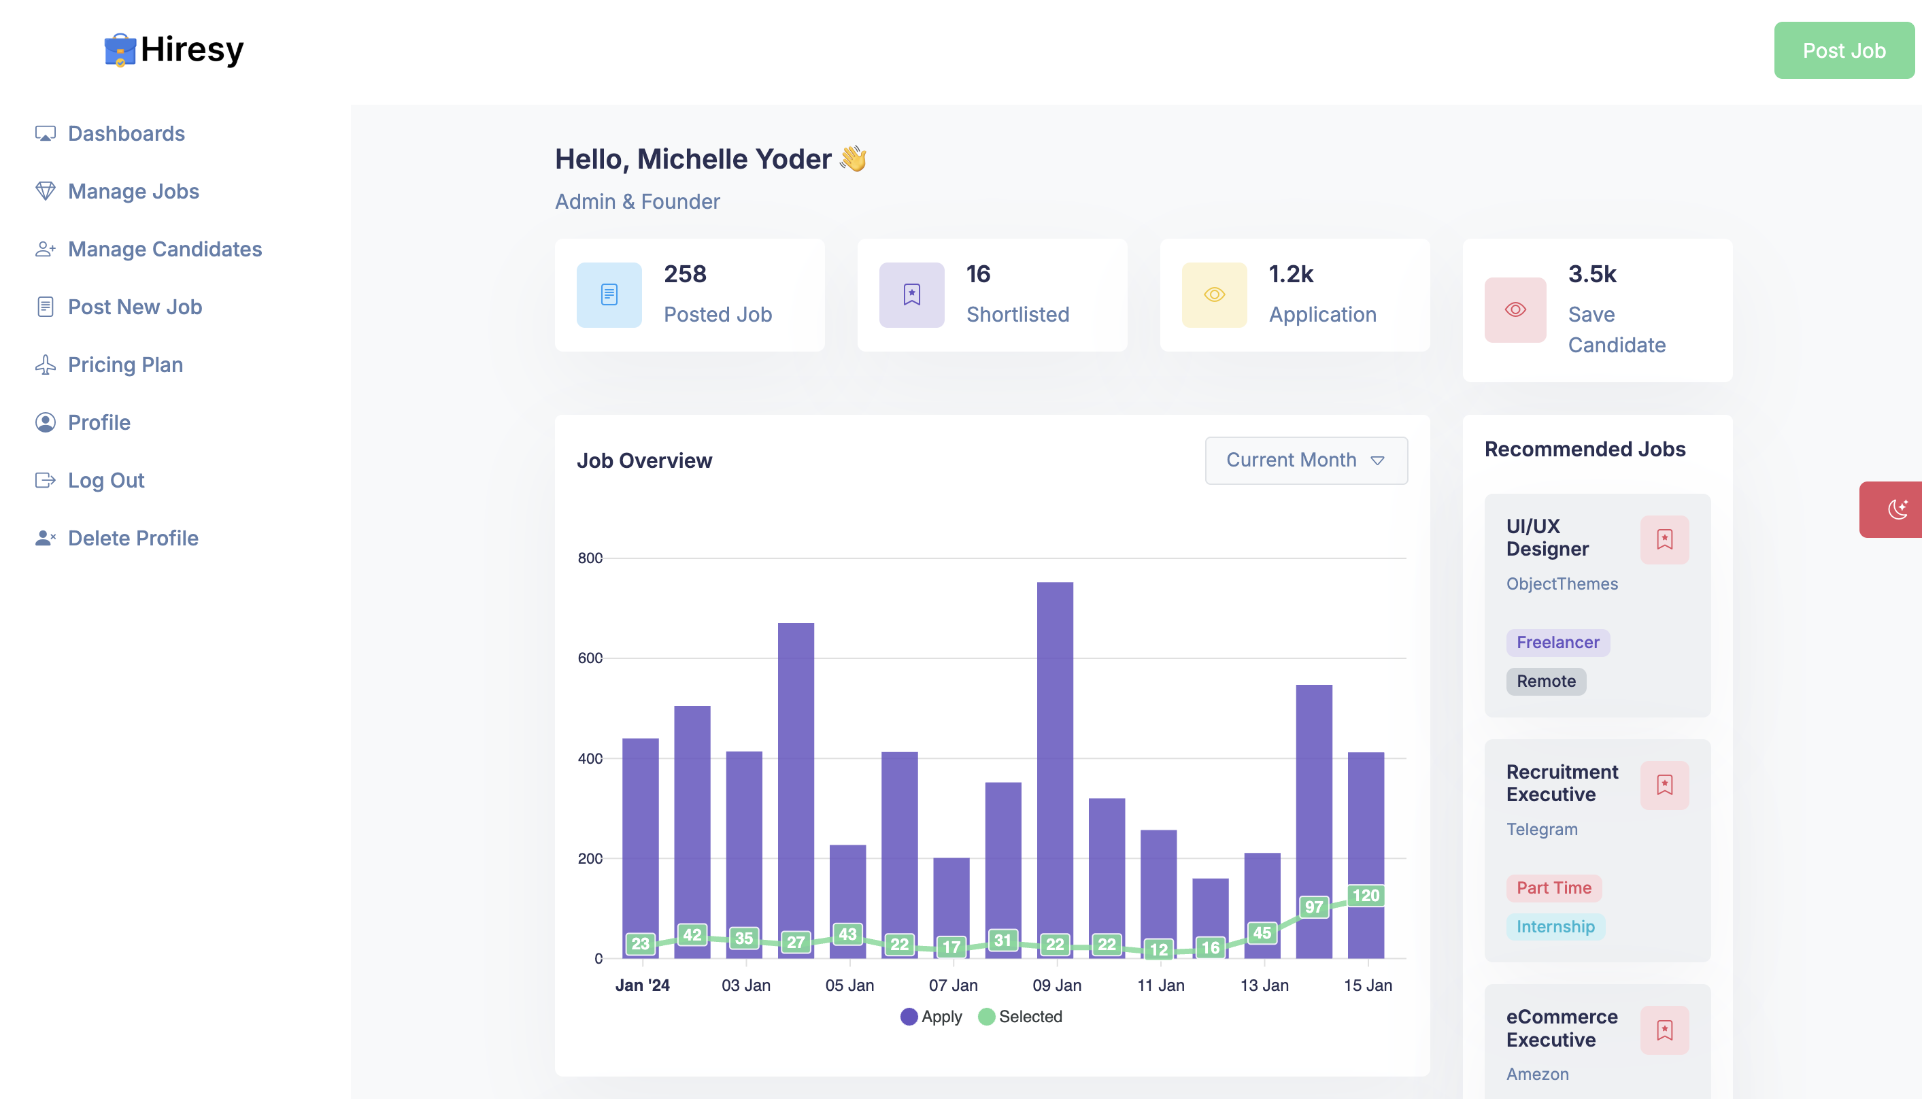1922x1099 pixels.
Task: Click the ObjectThemes company name
Action: tap(1562, 584)
